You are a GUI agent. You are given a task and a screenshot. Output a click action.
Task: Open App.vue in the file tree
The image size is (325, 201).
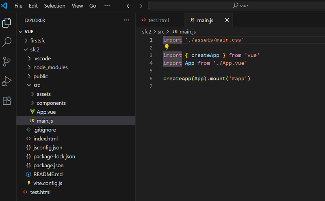coord(45,112)
